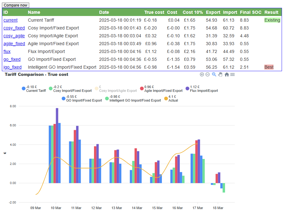This screenshot has width=287, height=216.
Task: Click the True cost column header
Action: coord(154,12)
